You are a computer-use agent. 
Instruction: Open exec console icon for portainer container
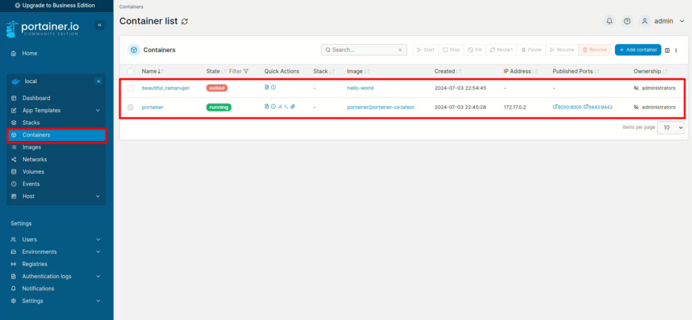click(x=286, y=107)
